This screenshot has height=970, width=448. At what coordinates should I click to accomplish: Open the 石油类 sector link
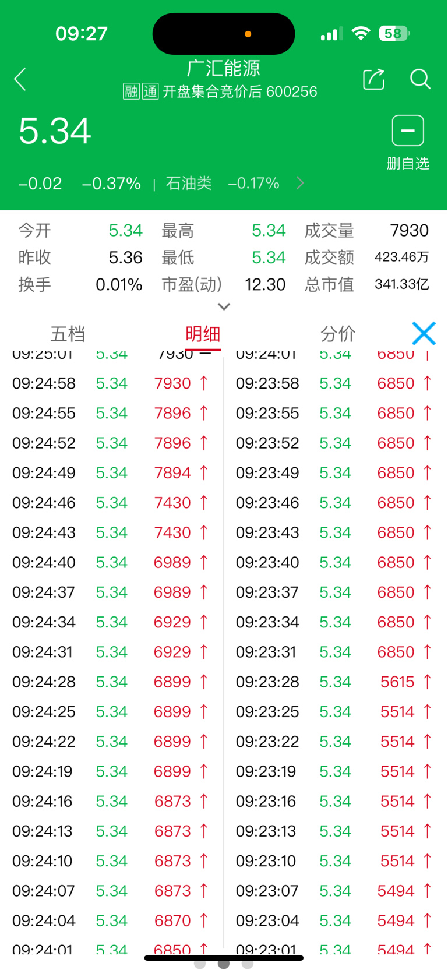point(189,183)
